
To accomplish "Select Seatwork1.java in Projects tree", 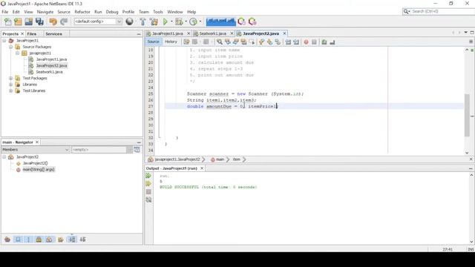I will coord(49,72).
